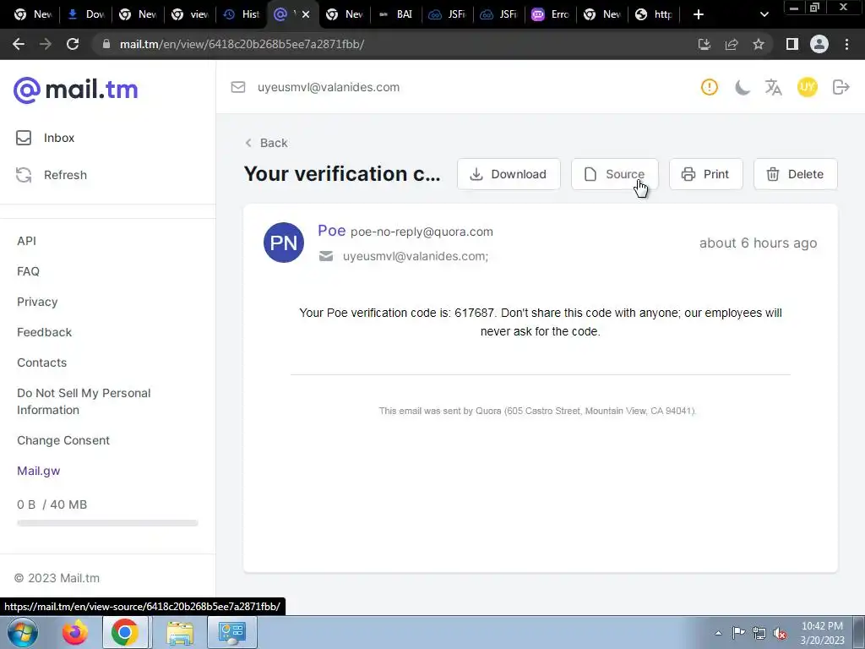Screen dimensions: 865x649
Task: Bookmark this page star icon
Action: coord(759,44)
